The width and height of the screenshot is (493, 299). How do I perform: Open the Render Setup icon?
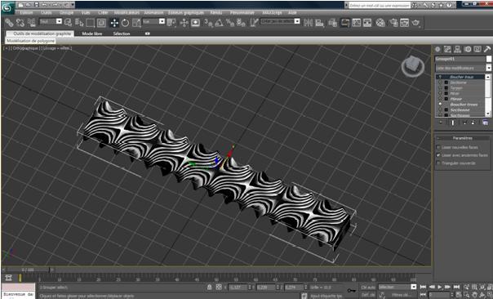coord(393,22)
